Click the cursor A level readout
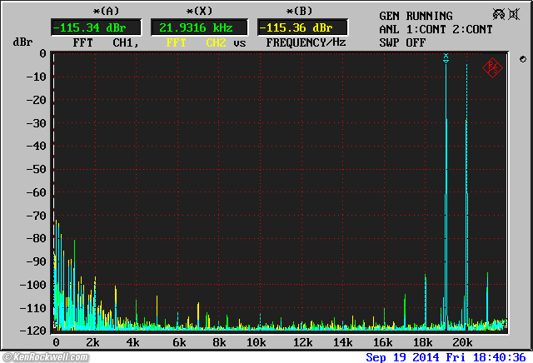 (84, 27)
